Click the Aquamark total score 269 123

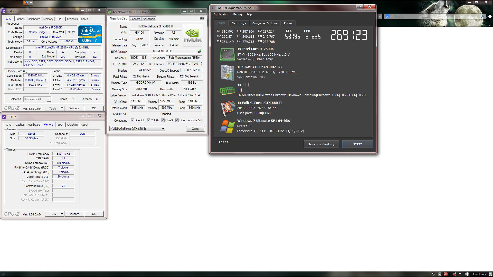click(349, 35)
